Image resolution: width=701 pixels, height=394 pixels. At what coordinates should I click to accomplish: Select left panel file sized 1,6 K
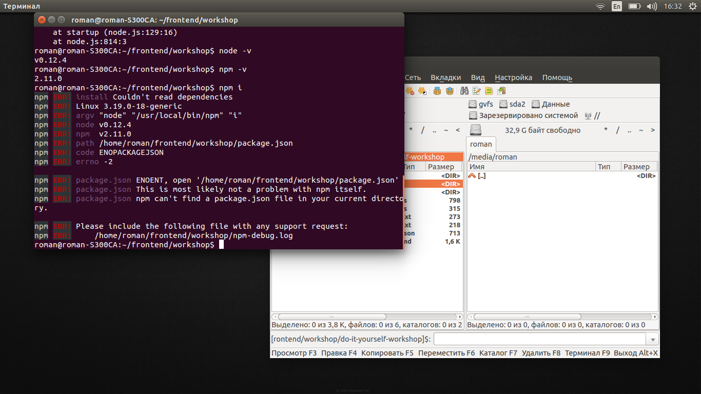point(433,242)
